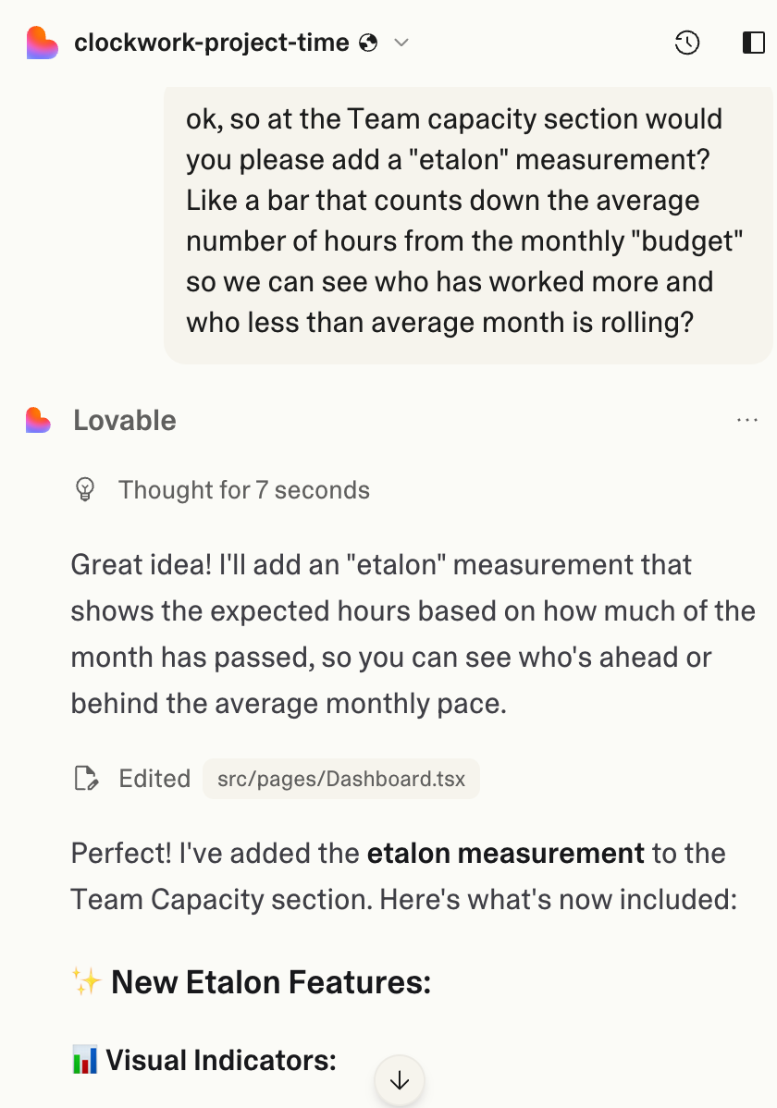Click the globe visibility icon

(368, 43)
